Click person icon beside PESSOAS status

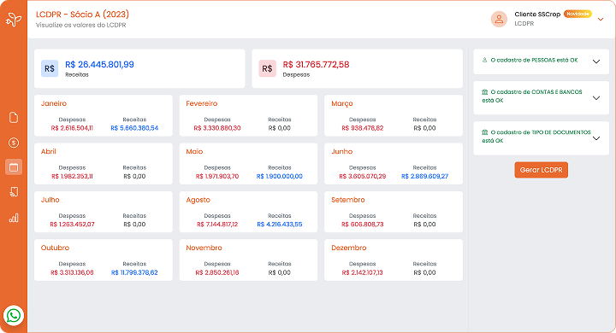click(484, 60)
